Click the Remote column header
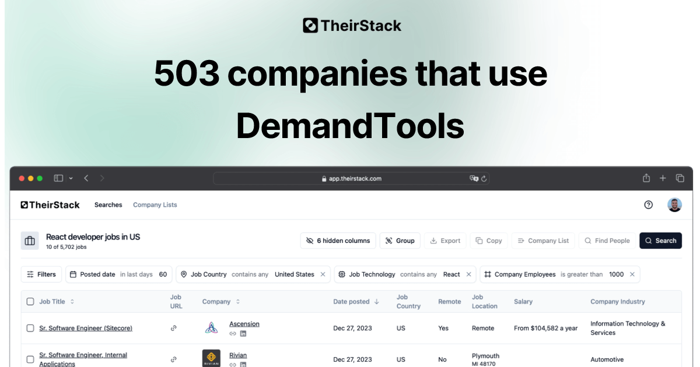The width and height of the screenshot is (700, 367). point(450,302)
